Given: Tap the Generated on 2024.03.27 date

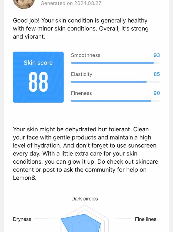Looking at the screenshot, I should (x=71, y=3).
